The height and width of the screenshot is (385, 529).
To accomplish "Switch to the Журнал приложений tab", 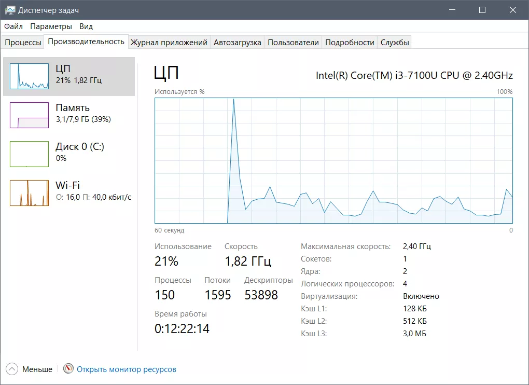I will click(169, 43).
